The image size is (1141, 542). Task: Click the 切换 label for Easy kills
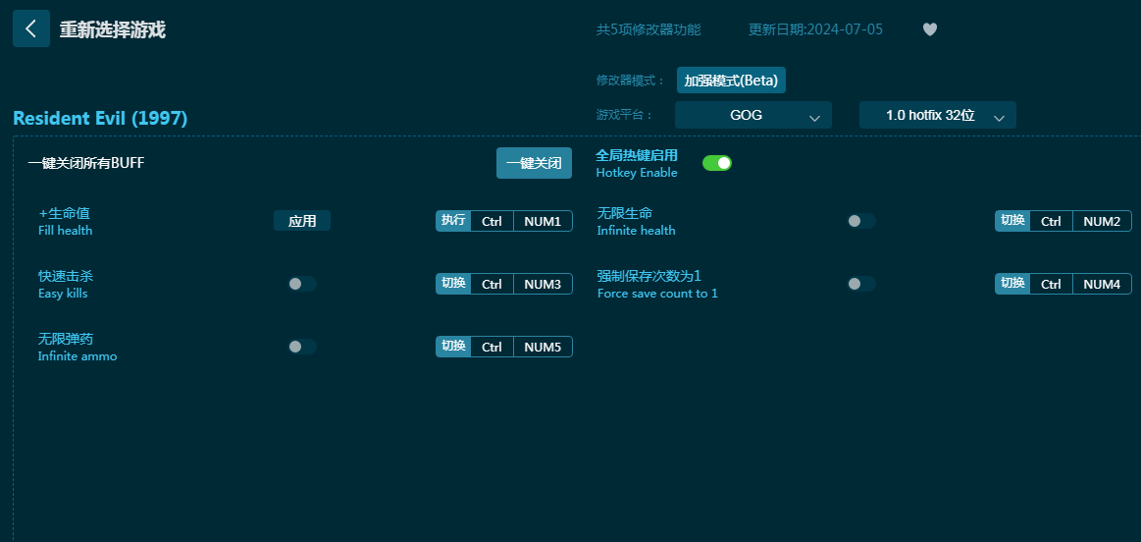453,284
